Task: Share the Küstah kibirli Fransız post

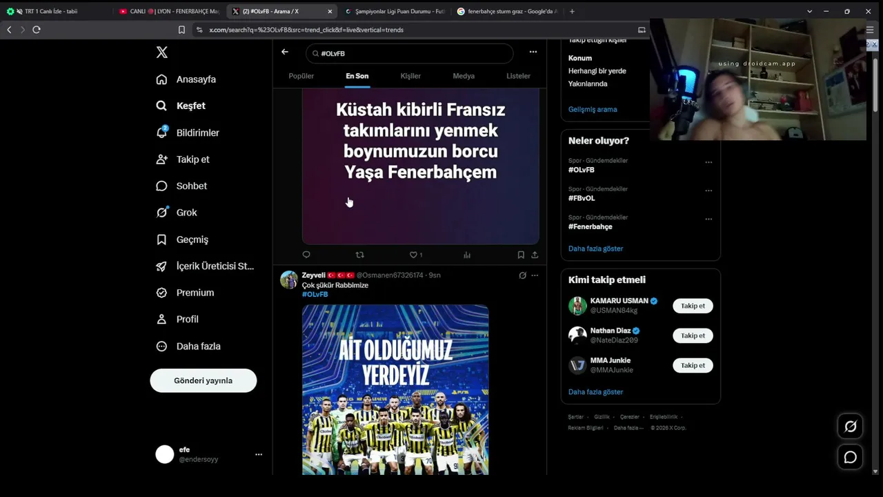Action: pos(535,255)
